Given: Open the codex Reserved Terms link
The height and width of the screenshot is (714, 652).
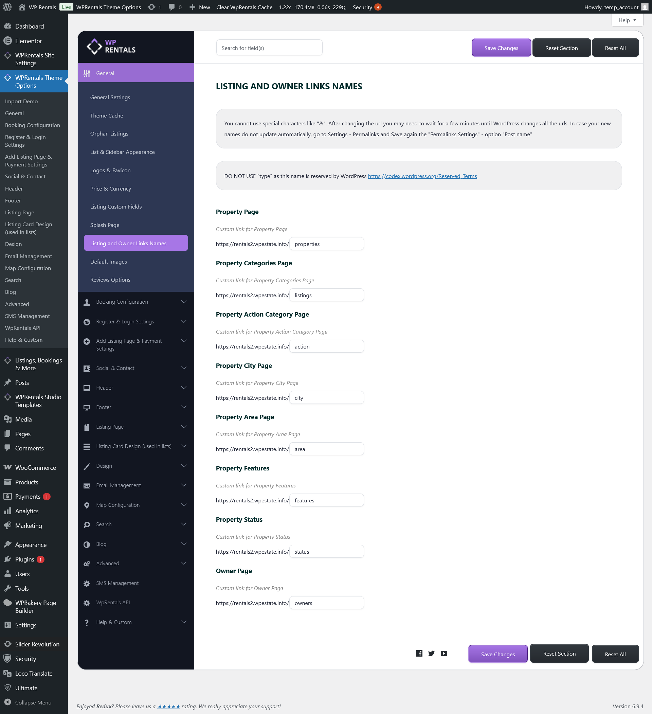Looking at the screenshot, I should (422, 176).
